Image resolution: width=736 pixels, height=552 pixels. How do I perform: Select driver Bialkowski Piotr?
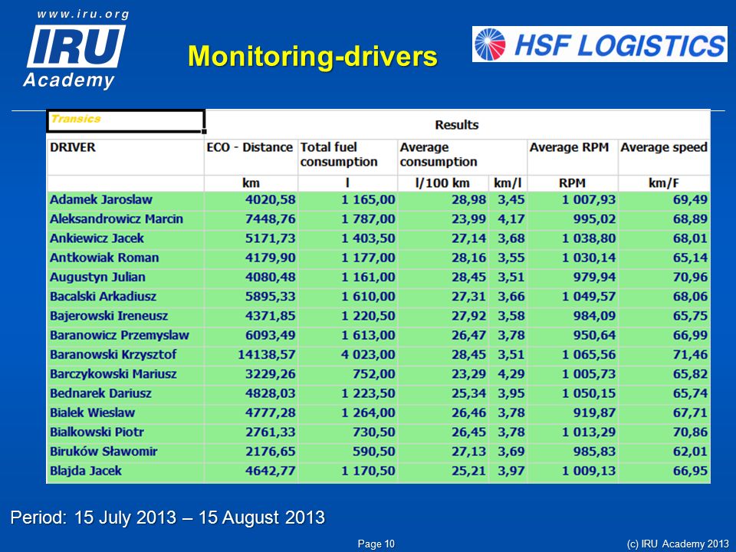(x=97, y=432)
